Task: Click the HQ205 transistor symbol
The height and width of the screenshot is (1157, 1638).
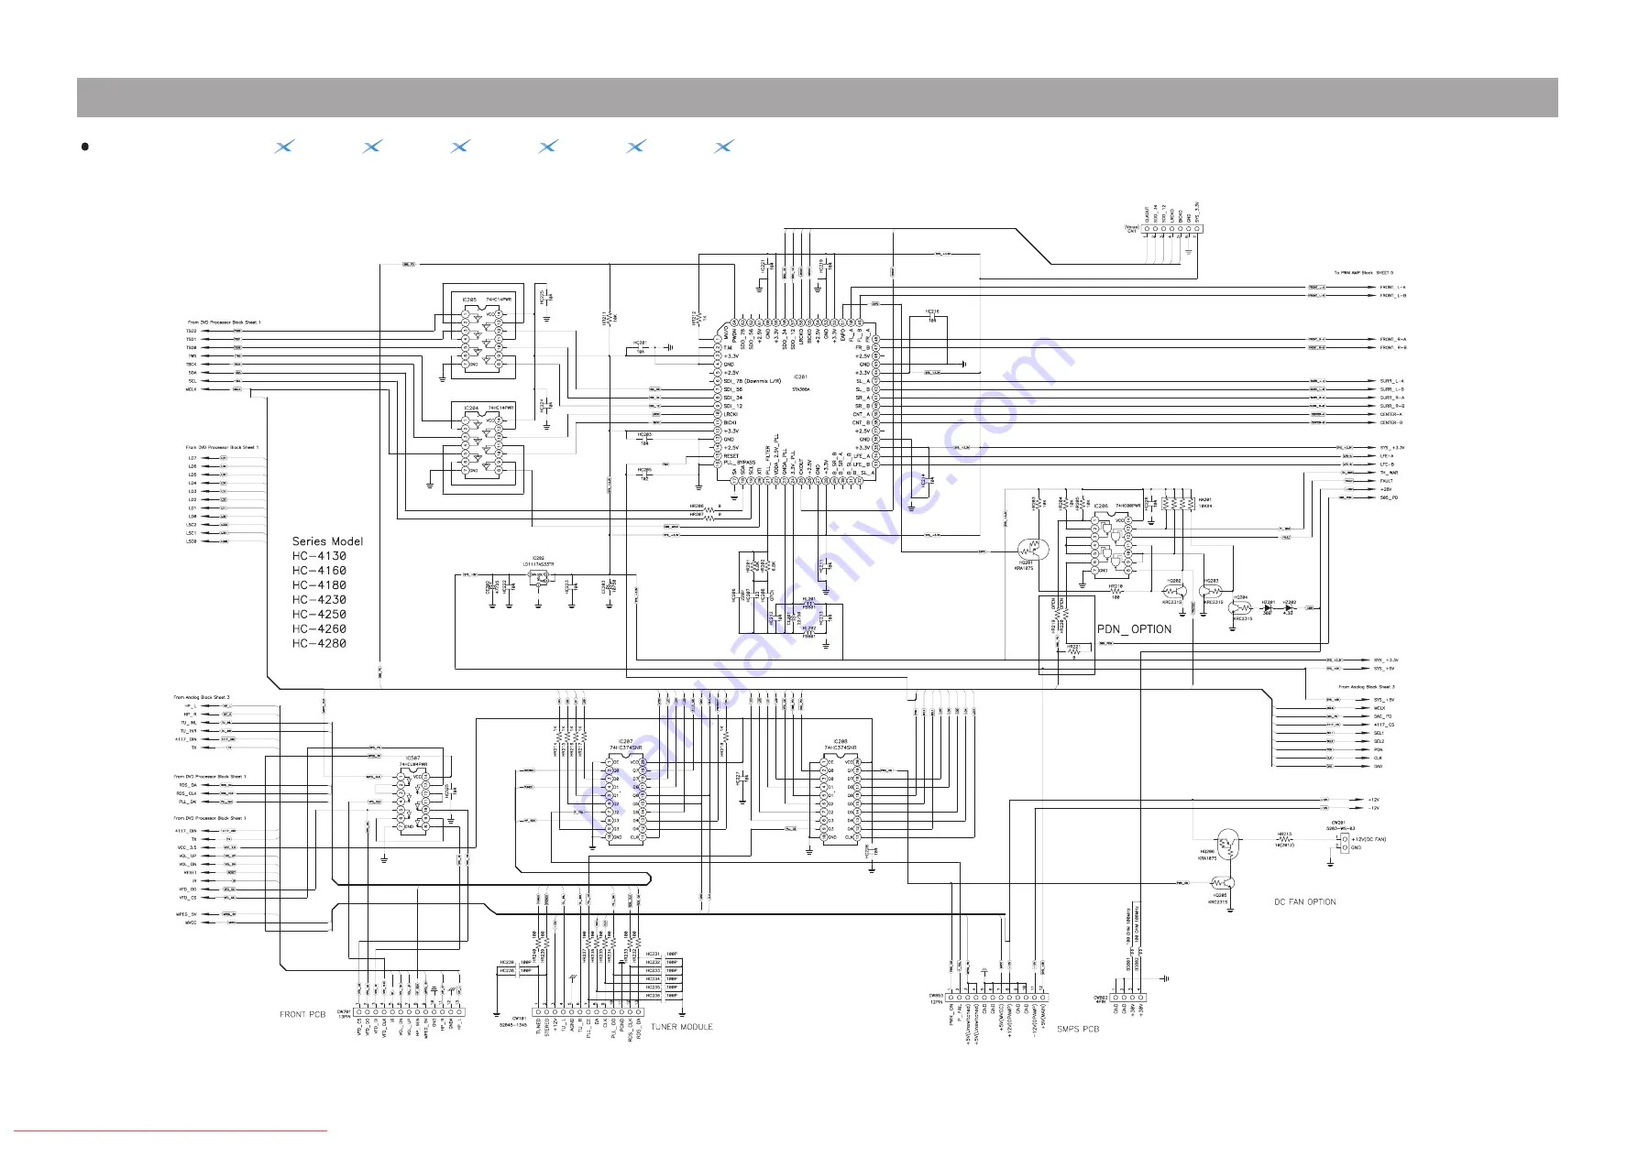Action: point(1223,883)
